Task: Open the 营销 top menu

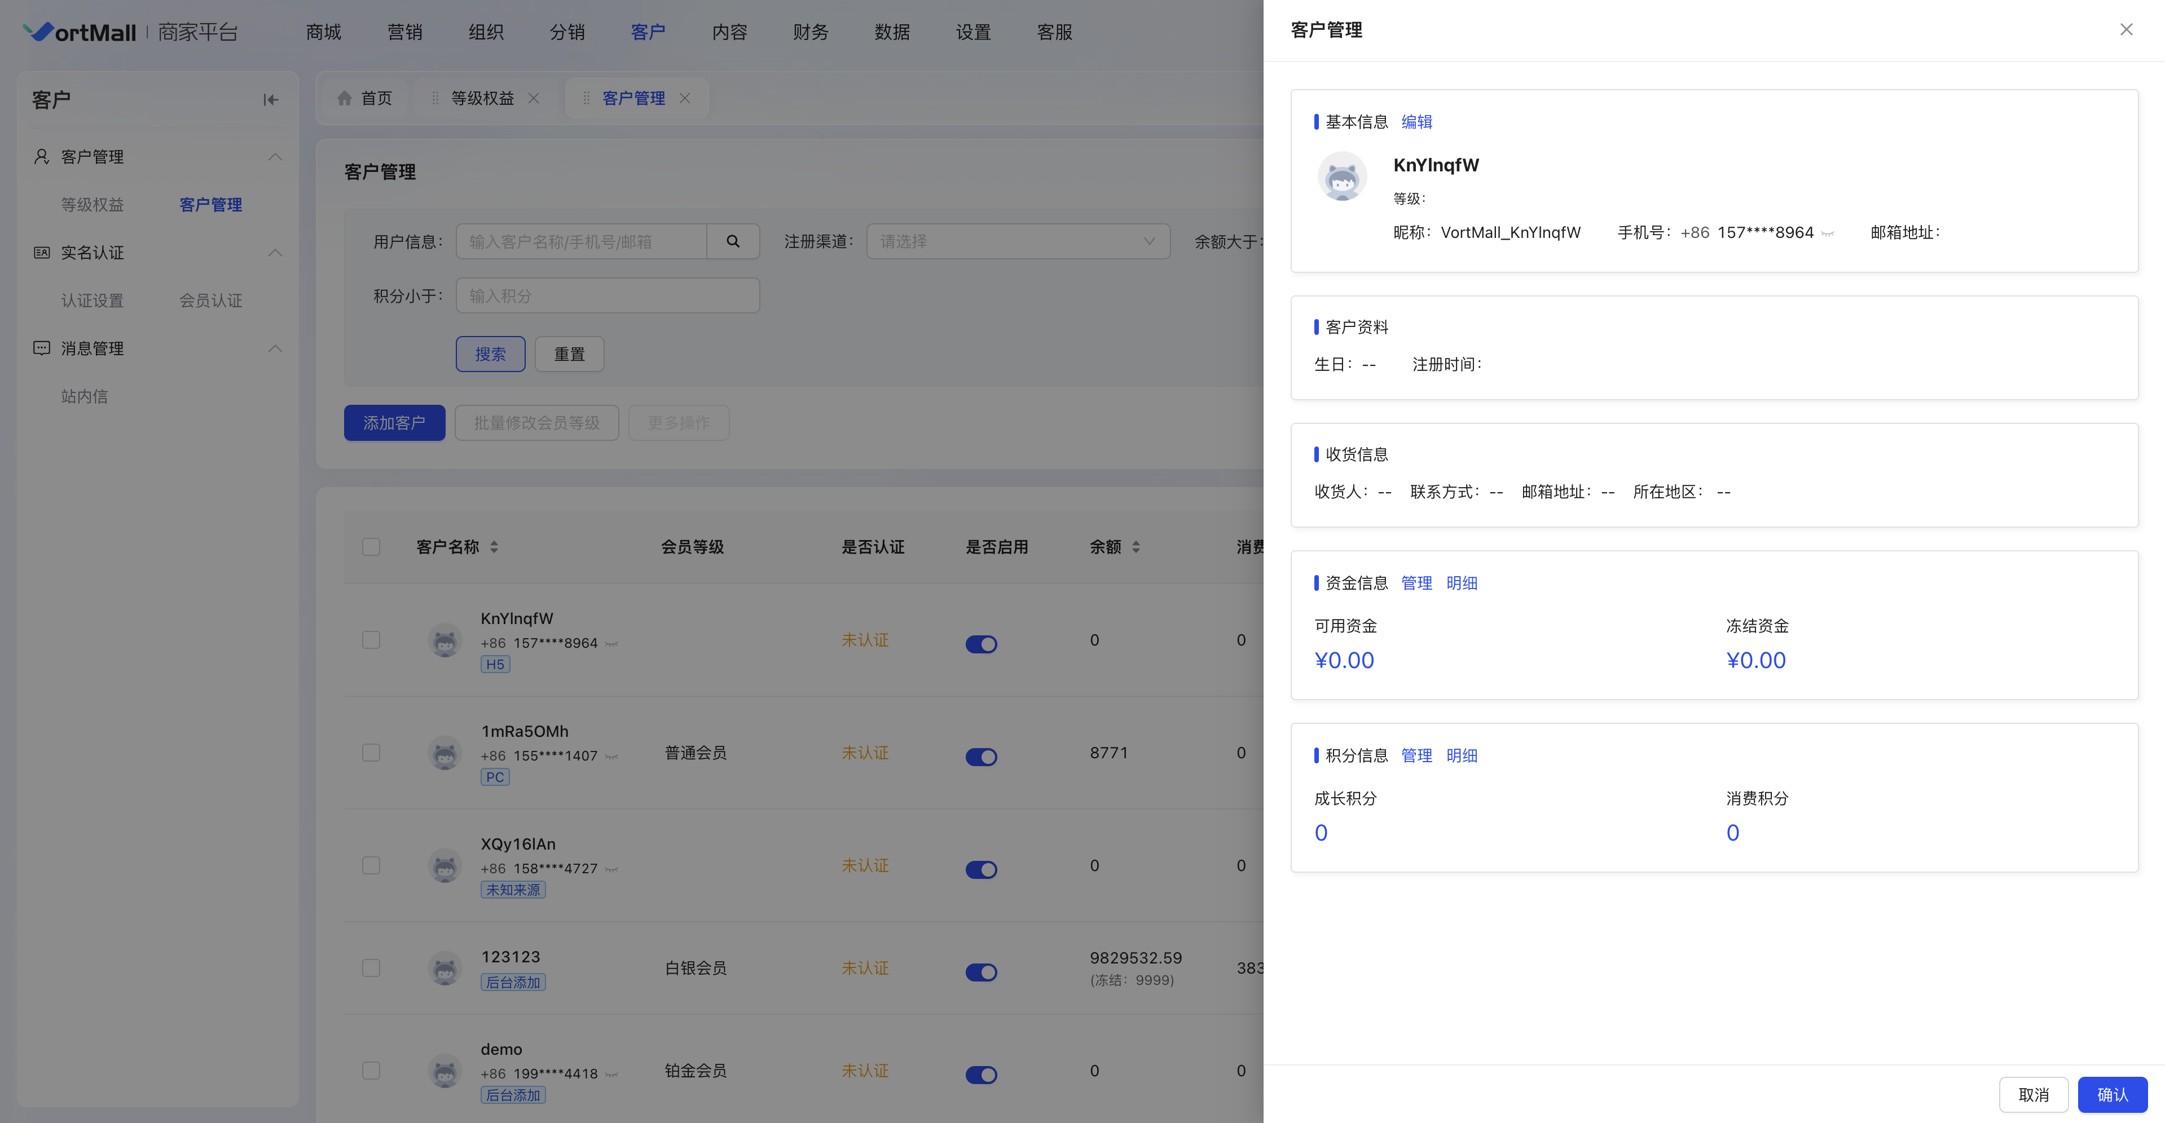Action: coord(404,32)
